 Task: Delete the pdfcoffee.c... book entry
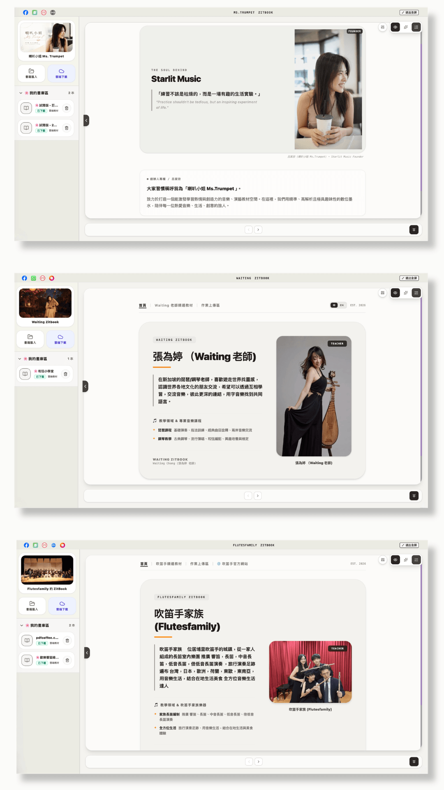click(x=67, y=641)
